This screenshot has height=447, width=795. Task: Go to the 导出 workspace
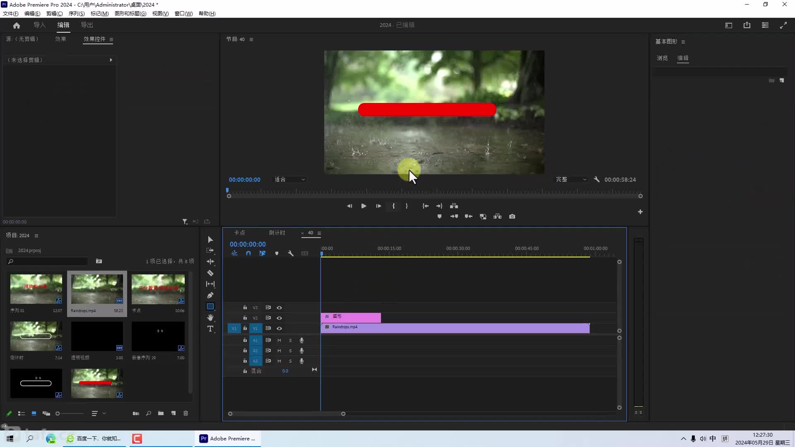[x=87, y=25]
